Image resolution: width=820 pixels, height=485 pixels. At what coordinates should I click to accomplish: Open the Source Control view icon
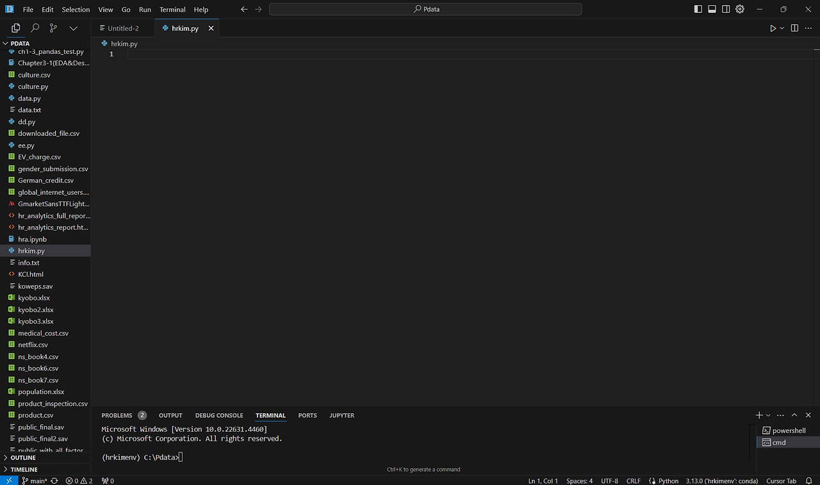54,28
